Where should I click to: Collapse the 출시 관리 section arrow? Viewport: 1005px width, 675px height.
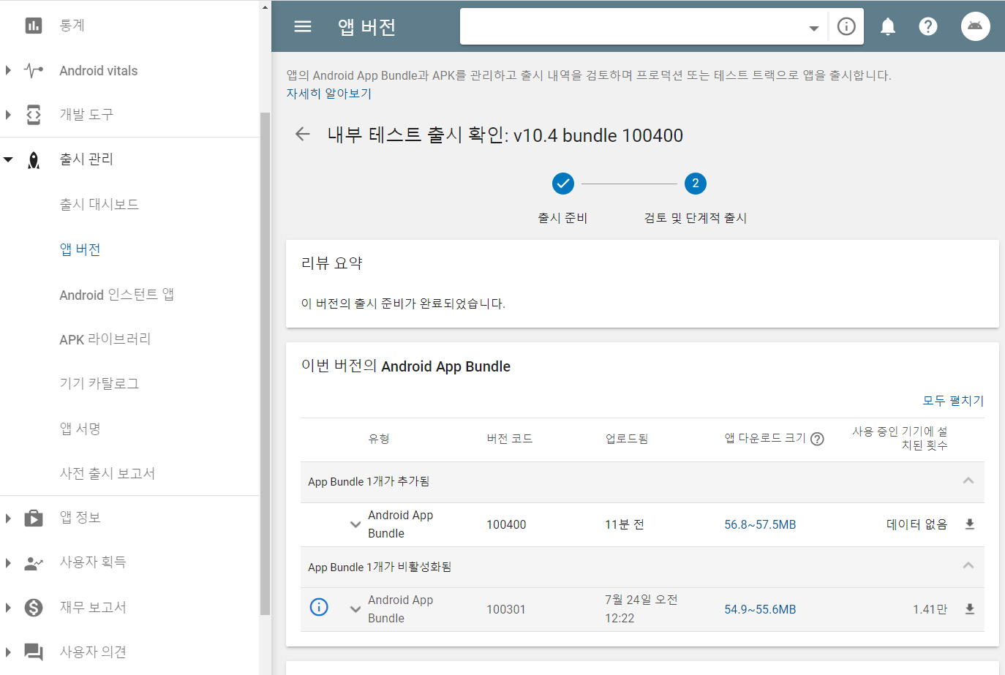8,159
